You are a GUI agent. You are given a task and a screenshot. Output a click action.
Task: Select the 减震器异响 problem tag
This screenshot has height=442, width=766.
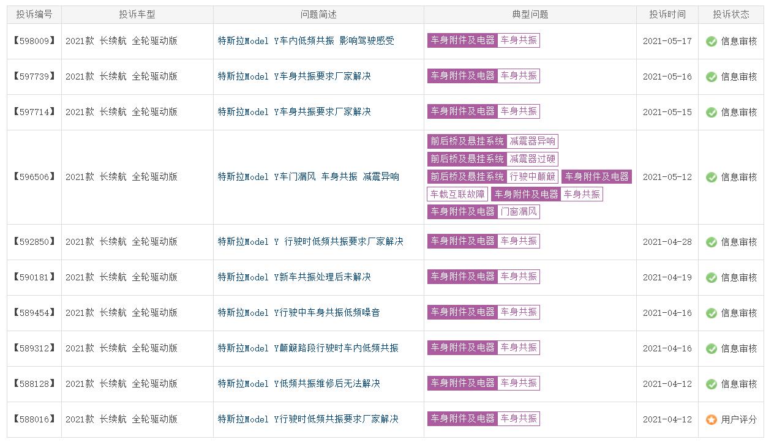(x=532, y=141)
